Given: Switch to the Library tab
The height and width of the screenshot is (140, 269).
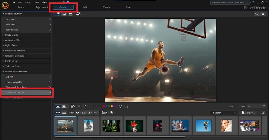Looking at the screenshot, I should [20, 7].
